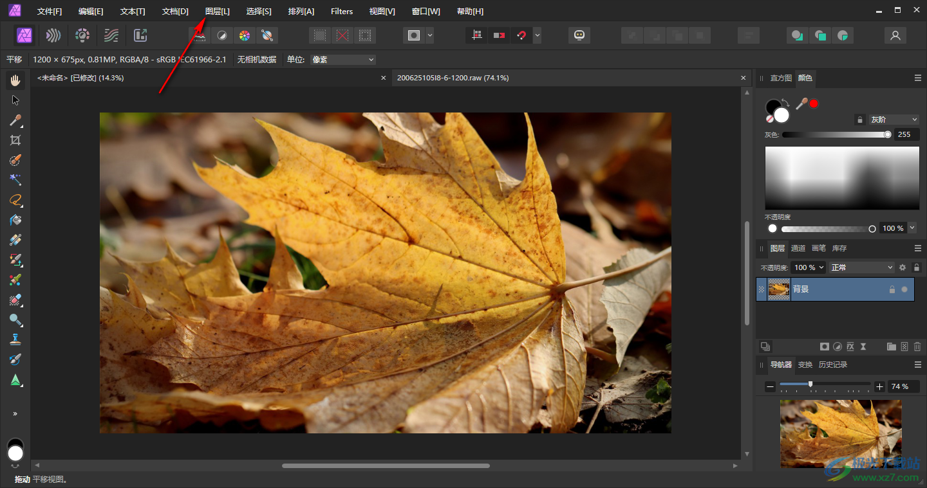
Task: Select the Zoom magnifier tool
Action: click(x=15, y=320)
